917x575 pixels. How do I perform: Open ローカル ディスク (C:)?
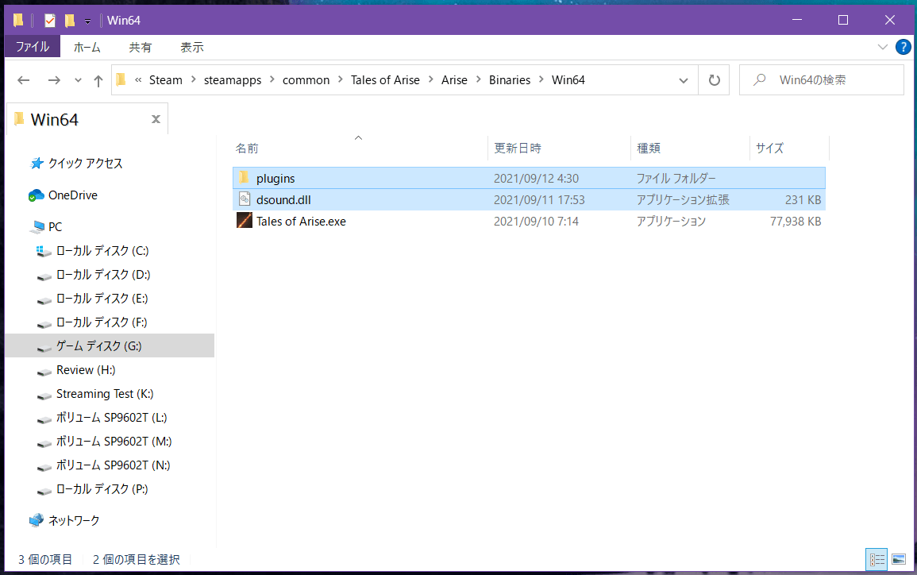coord(102,251)
